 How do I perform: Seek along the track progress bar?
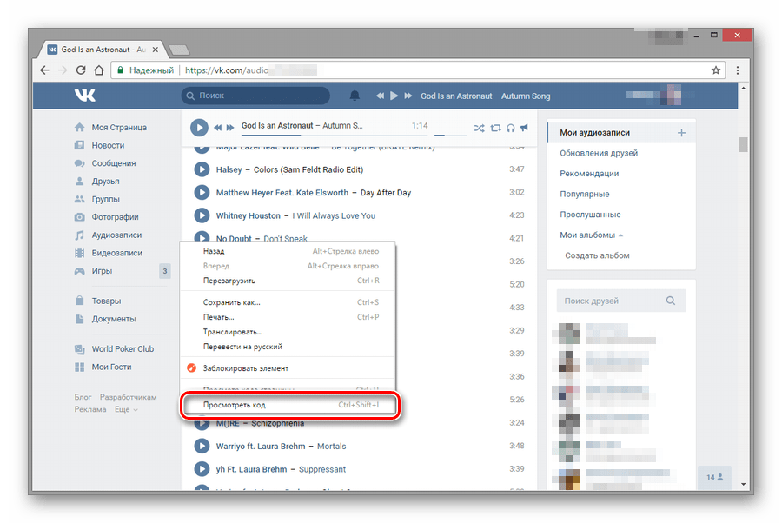coord(335,135)
